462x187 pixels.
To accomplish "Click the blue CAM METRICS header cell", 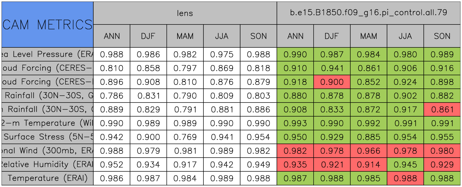I will click(47, 24).
